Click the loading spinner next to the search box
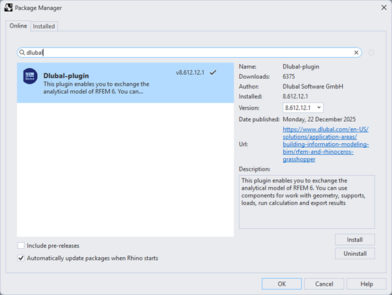 [x=371, y=53]
